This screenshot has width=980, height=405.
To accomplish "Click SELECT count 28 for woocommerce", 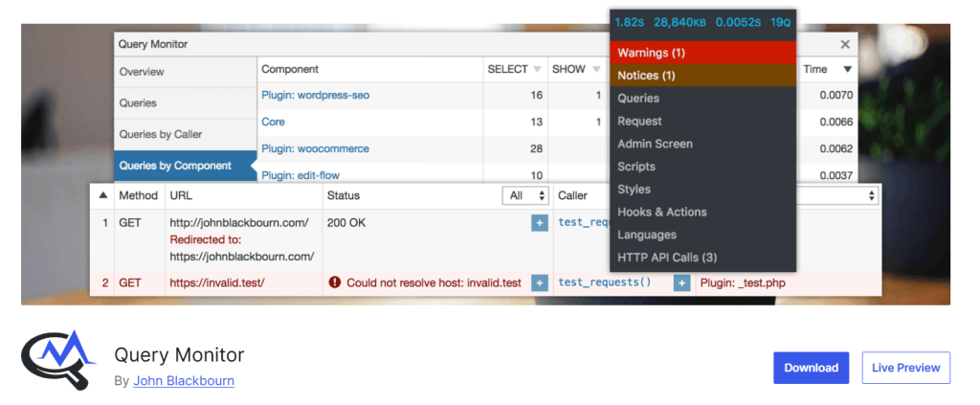I will click(x=536, y=148).
